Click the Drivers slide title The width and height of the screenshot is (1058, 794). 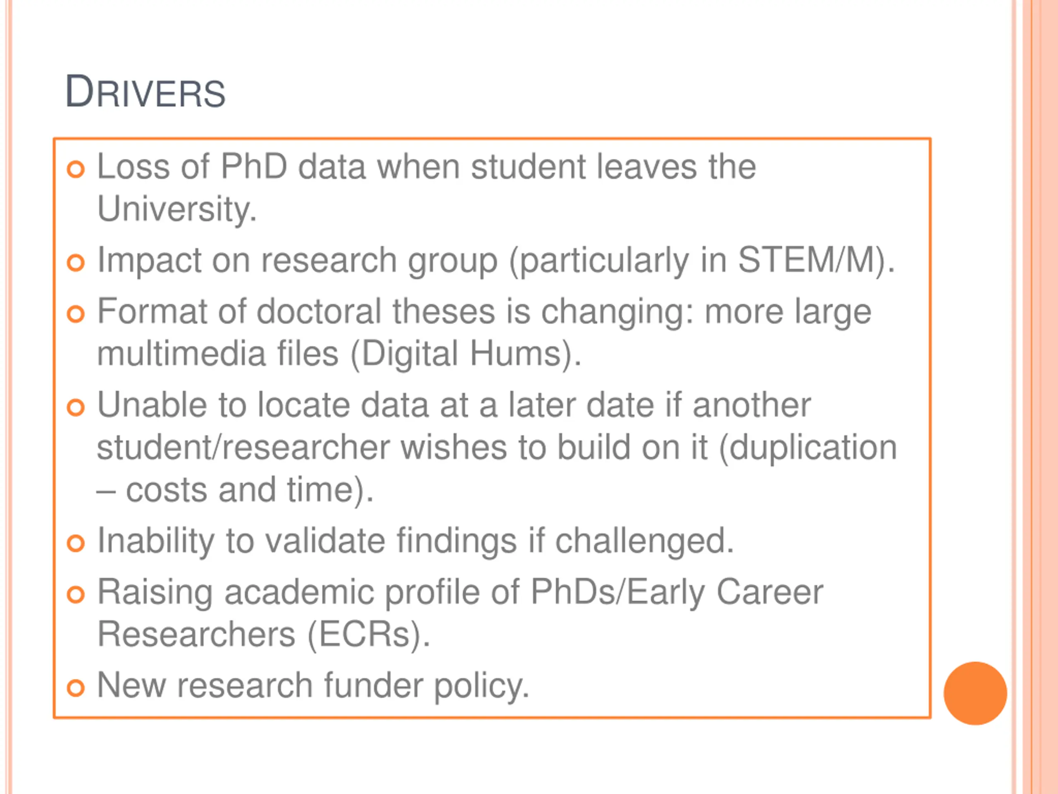coord(145,91)
